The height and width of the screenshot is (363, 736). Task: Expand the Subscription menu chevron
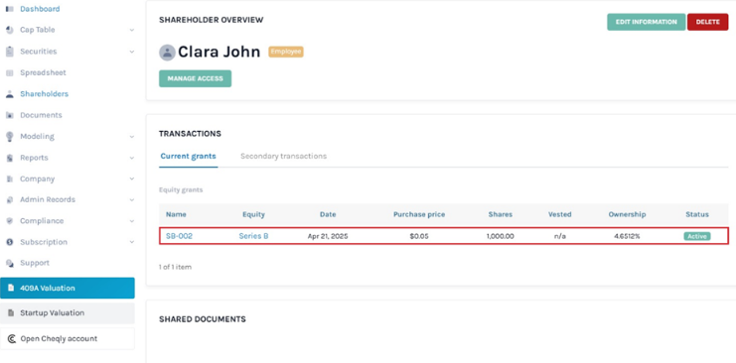point(132,242)
